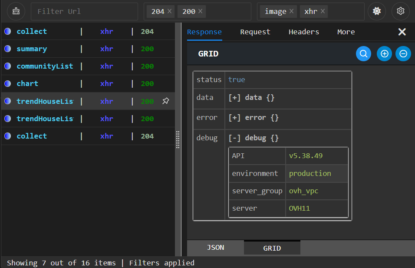Select the communityList request row
415x268 pixels.
pyautogui.click(x=88, y=66)
